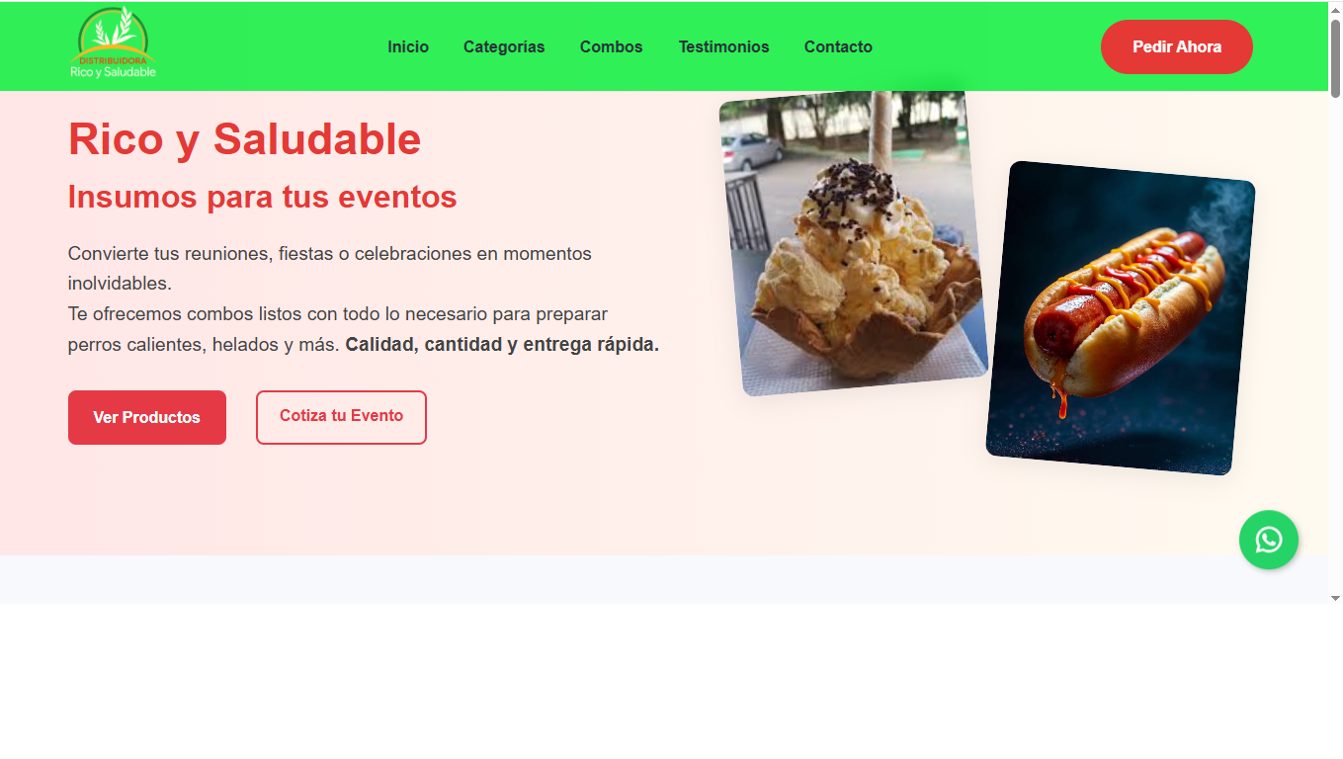Click the Convierte tus reuniones paragraph
This screenshot has width=1343, height=759.
pos(330,268)
